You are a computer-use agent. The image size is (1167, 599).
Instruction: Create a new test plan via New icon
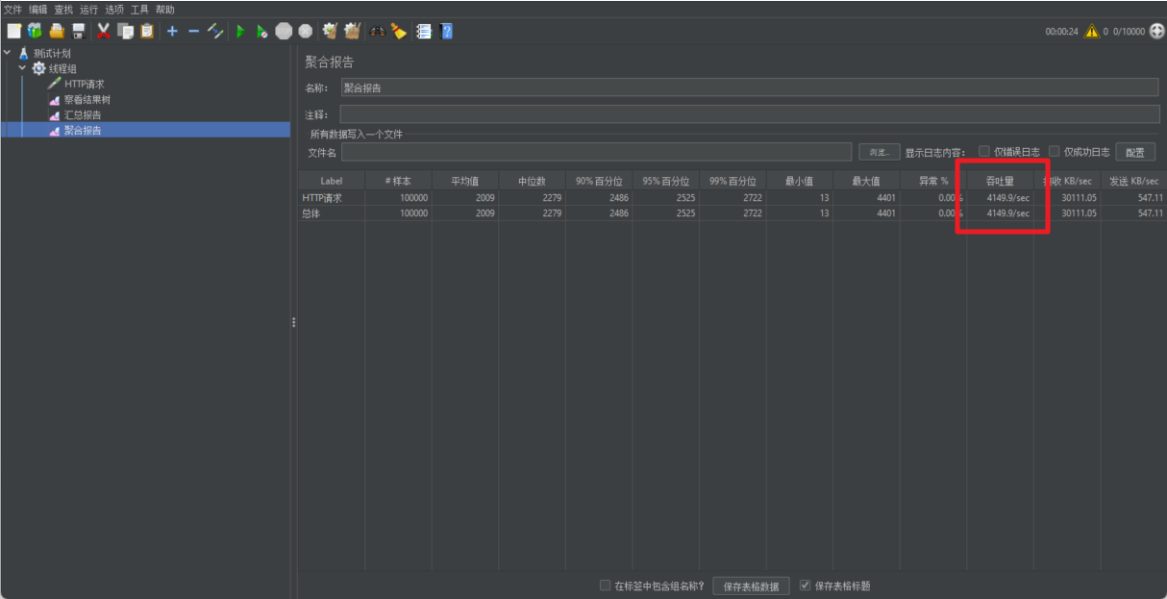13,31
